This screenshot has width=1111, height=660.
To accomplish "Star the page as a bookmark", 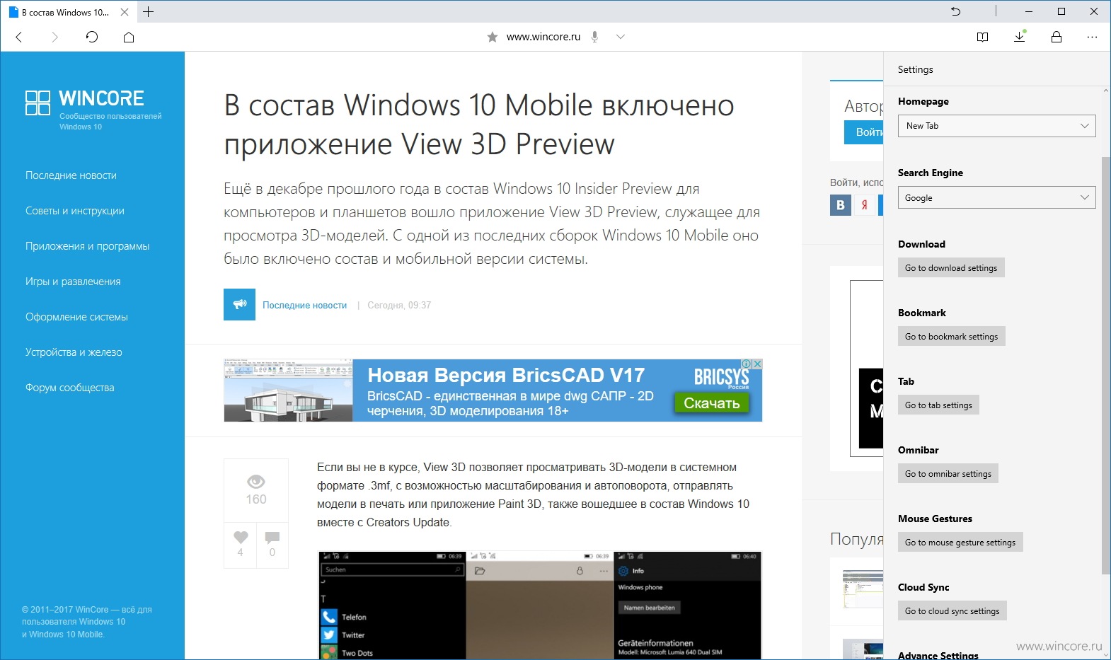I will 493,37.
